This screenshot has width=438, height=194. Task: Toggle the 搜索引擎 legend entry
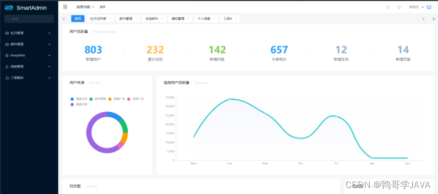pos(79,104)
